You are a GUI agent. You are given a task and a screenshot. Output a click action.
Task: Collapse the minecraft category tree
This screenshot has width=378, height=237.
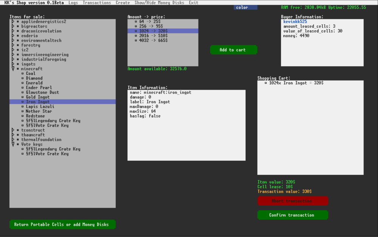click(x=13, y=69)
